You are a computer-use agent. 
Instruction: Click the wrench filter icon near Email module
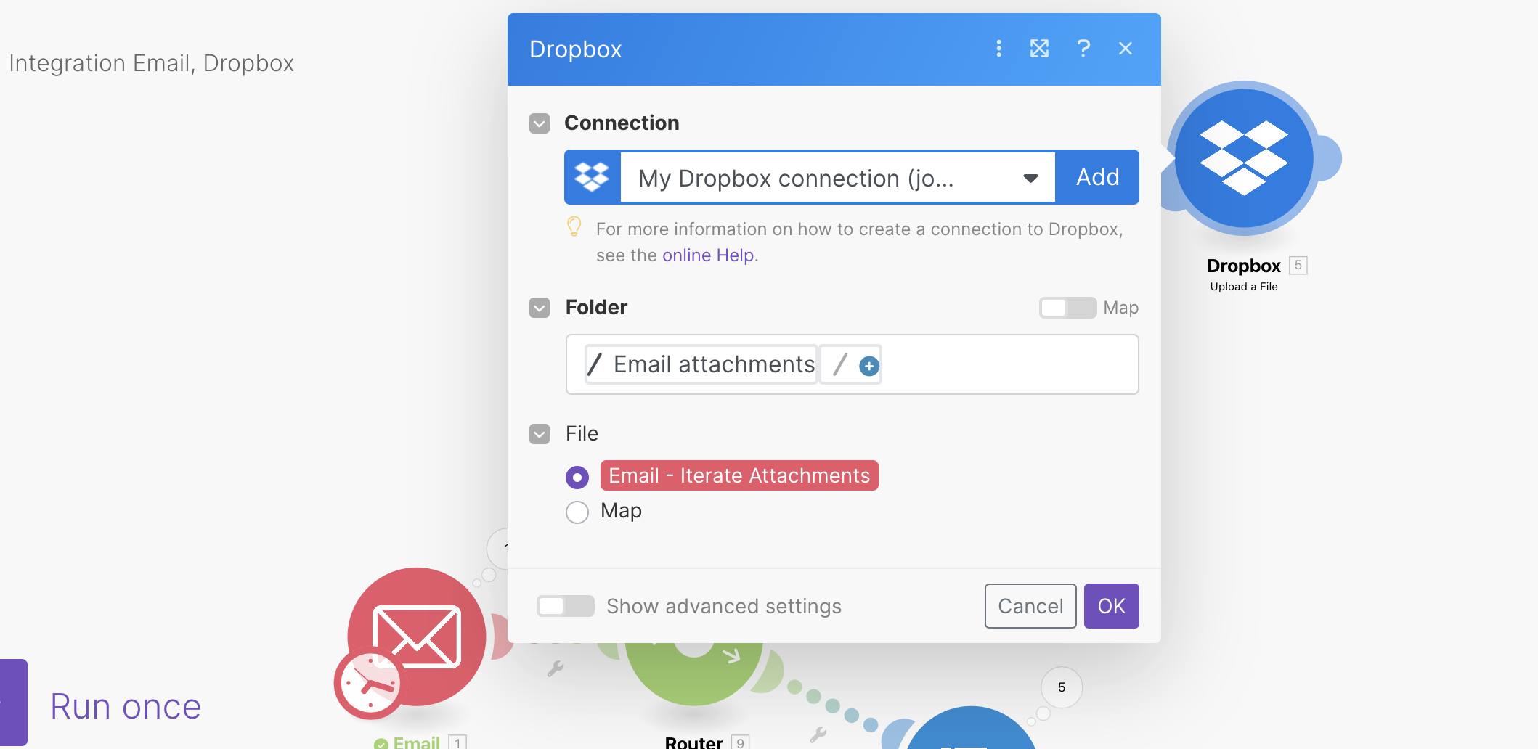(x=556, y=668)
